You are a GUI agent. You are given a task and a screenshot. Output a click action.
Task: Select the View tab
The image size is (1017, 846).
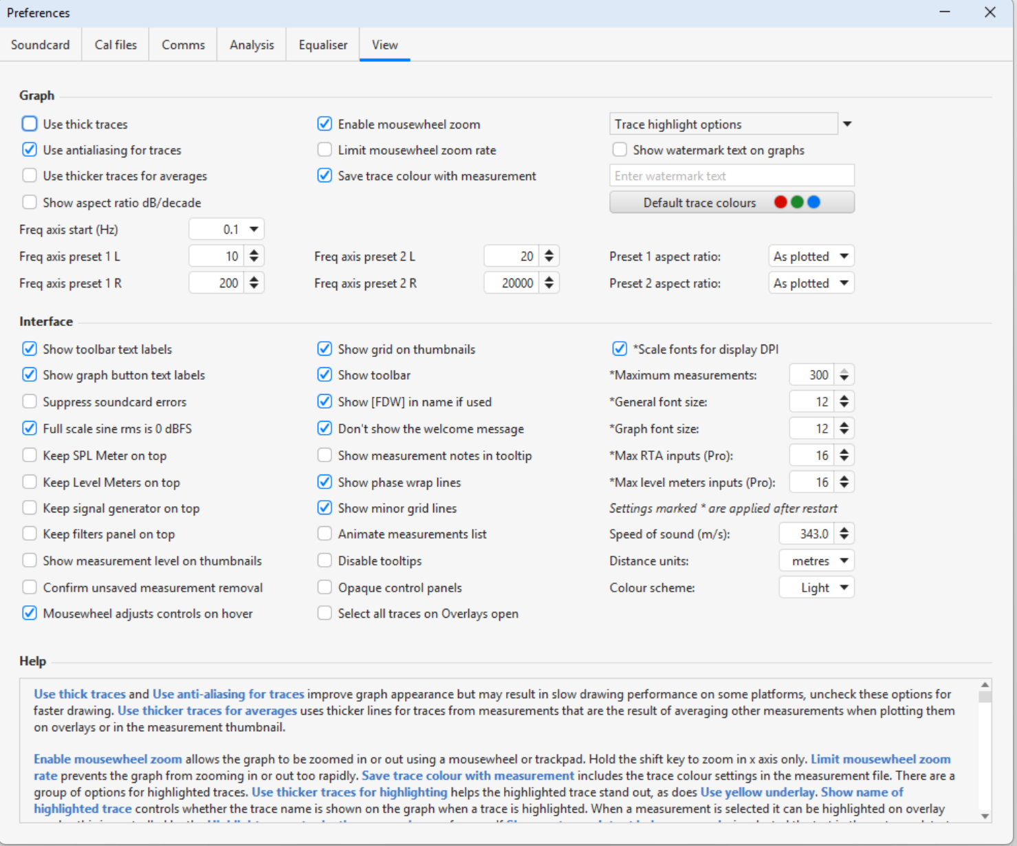tap(385, 45)
